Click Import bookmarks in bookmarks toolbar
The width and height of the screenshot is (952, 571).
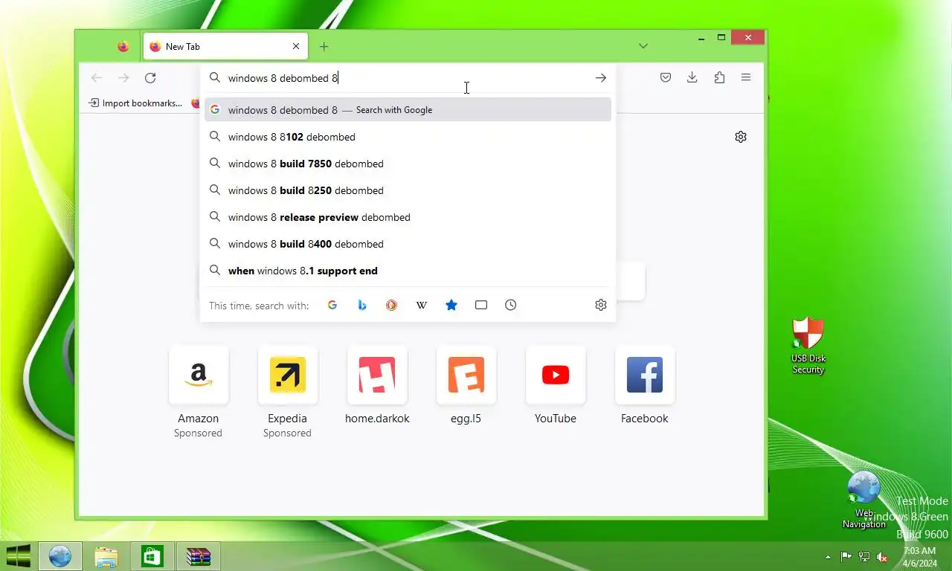click(135, 103)
